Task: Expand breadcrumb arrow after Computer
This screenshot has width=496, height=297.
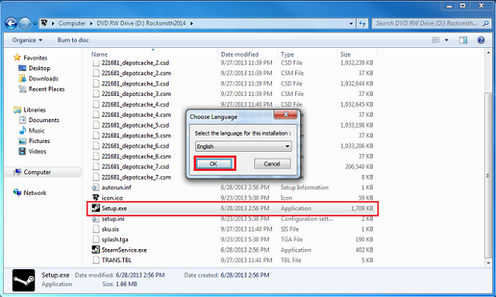Action: click(91, 23)
